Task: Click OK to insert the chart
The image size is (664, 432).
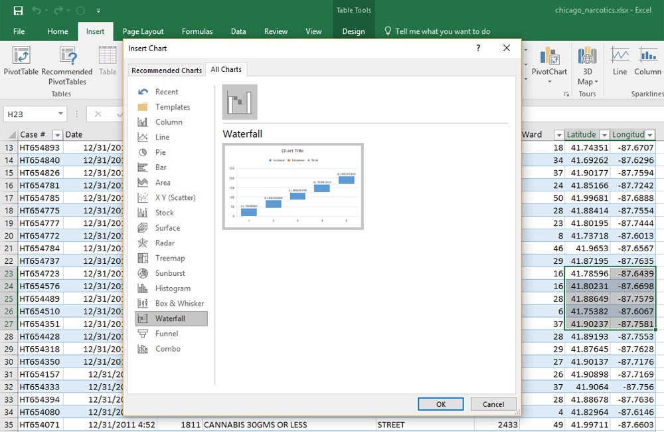Action: click(x=440, y=404)
